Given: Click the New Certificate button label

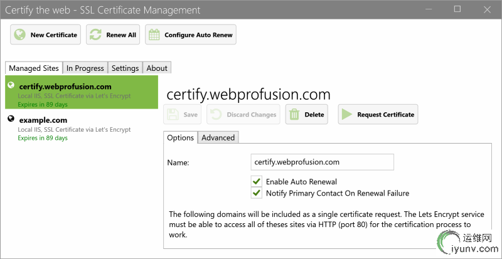Looking at the screenshot, I should 54,35.
